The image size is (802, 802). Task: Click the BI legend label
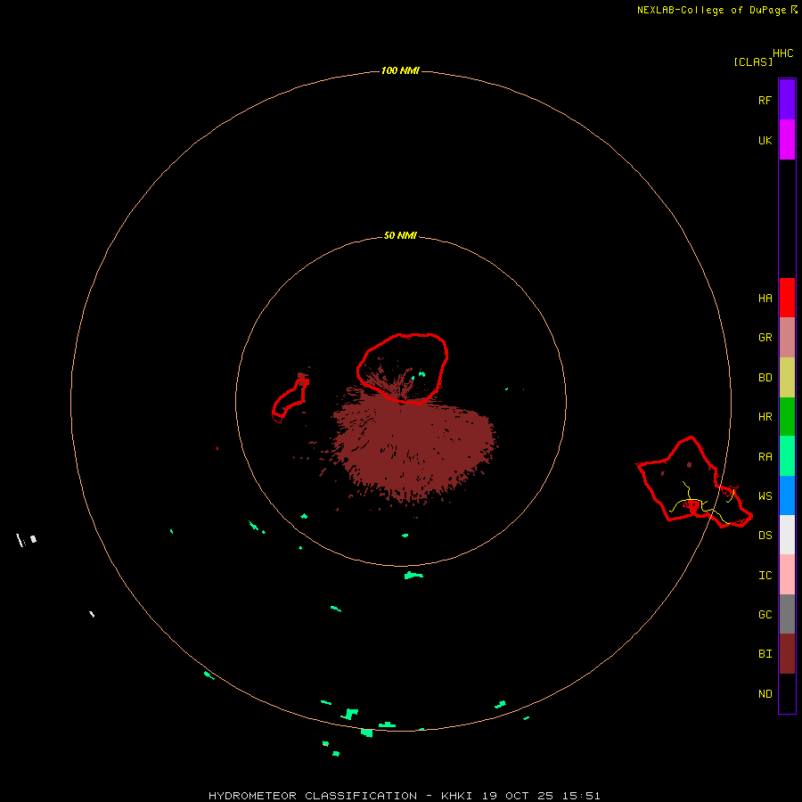click(x=765, y=654)
